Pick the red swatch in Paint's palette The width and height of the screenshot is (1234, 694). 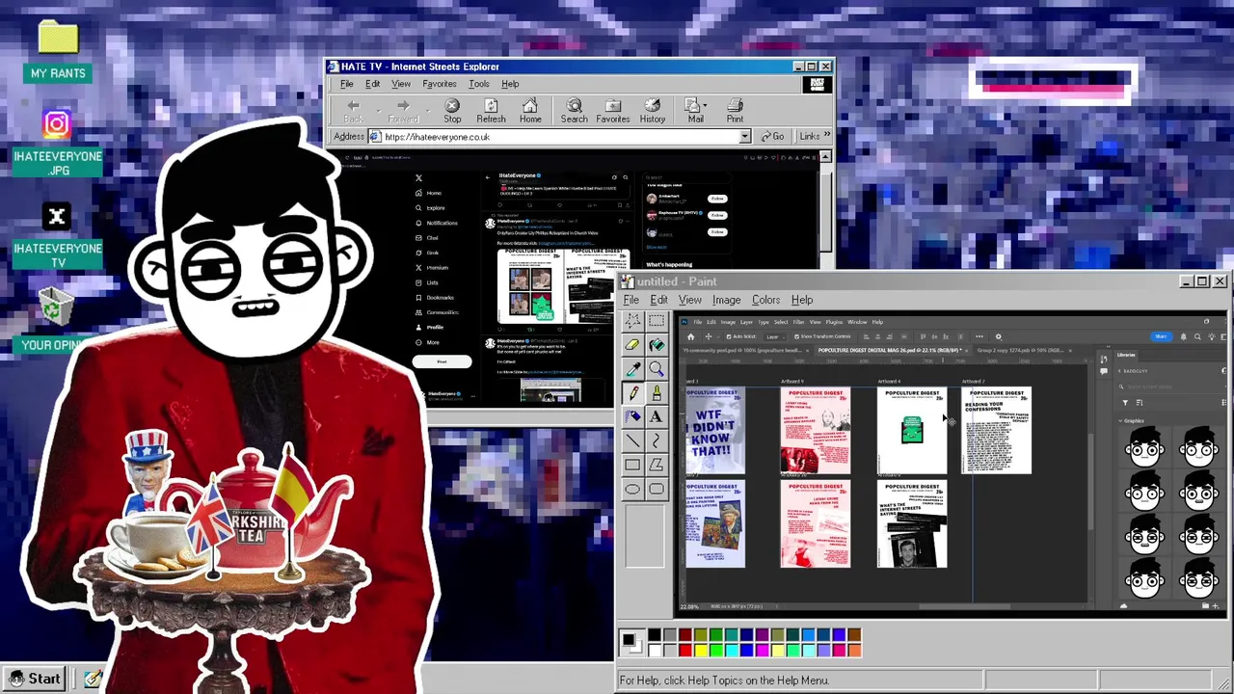tap(685, 651)
